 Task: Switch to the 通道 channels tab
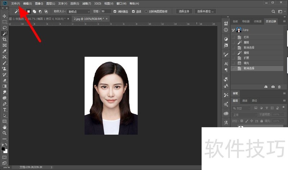pyautogui.click(x=245, y=100)
